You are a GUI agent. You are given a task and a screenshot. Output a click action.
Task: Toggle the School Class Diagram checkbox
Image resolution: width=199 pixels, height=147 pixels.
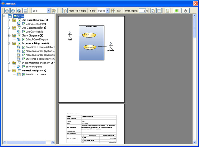click(x=24, y=39)
